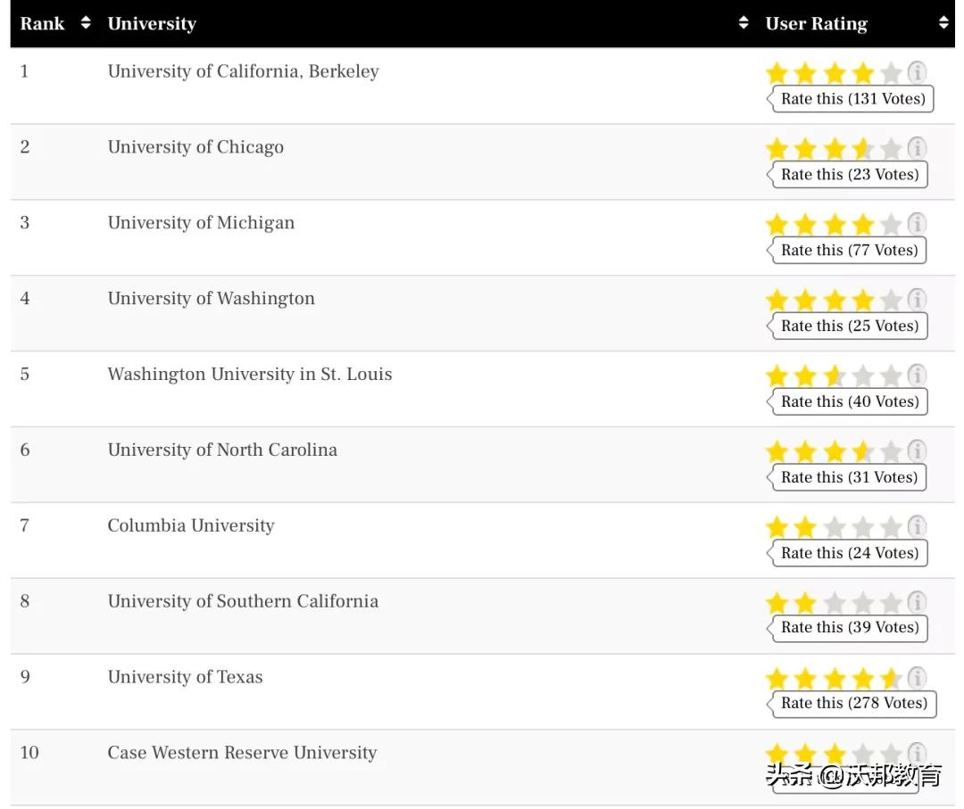Image resolution: width=964 pixels, height=809 pixels.
Task: Rate Columbia University three stars
Action: 834,527
